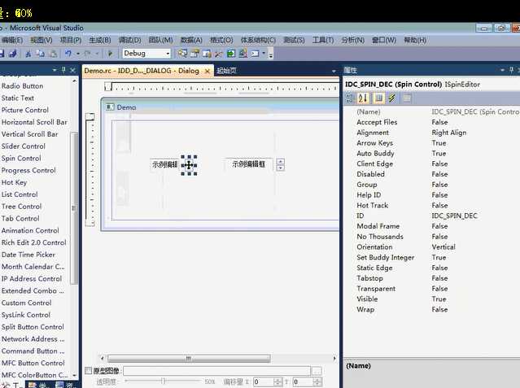Image resolution: width=520 pixels, height=388 pixels.
Task: Pin the Properties panel
Action: (x=511, y=70)
